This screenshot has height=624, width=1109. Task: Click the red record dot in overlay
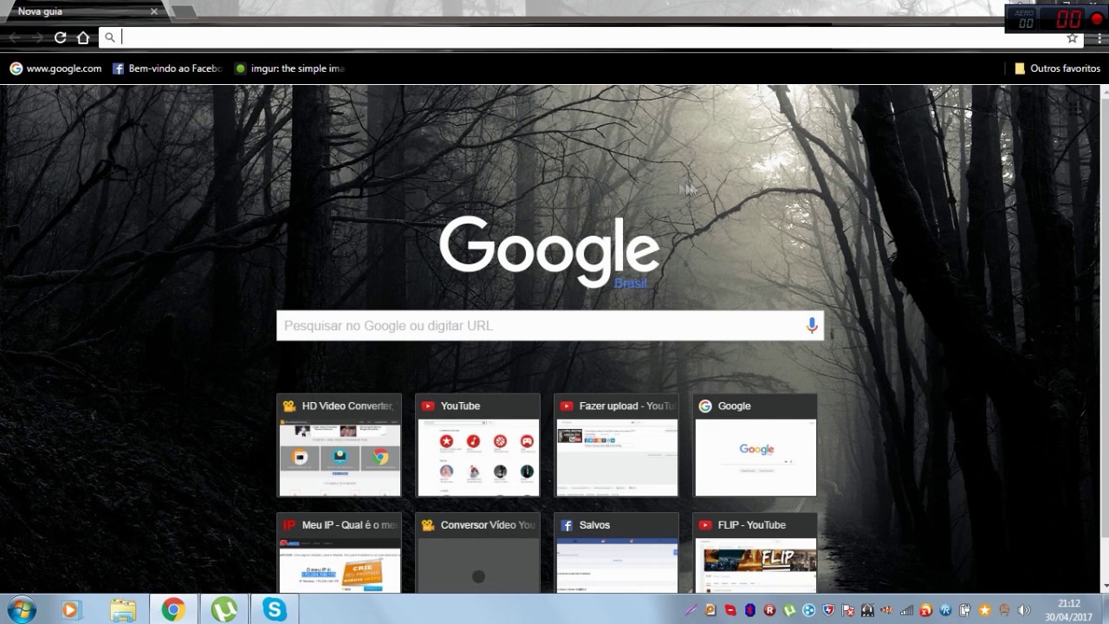[x=1096, y=19]
